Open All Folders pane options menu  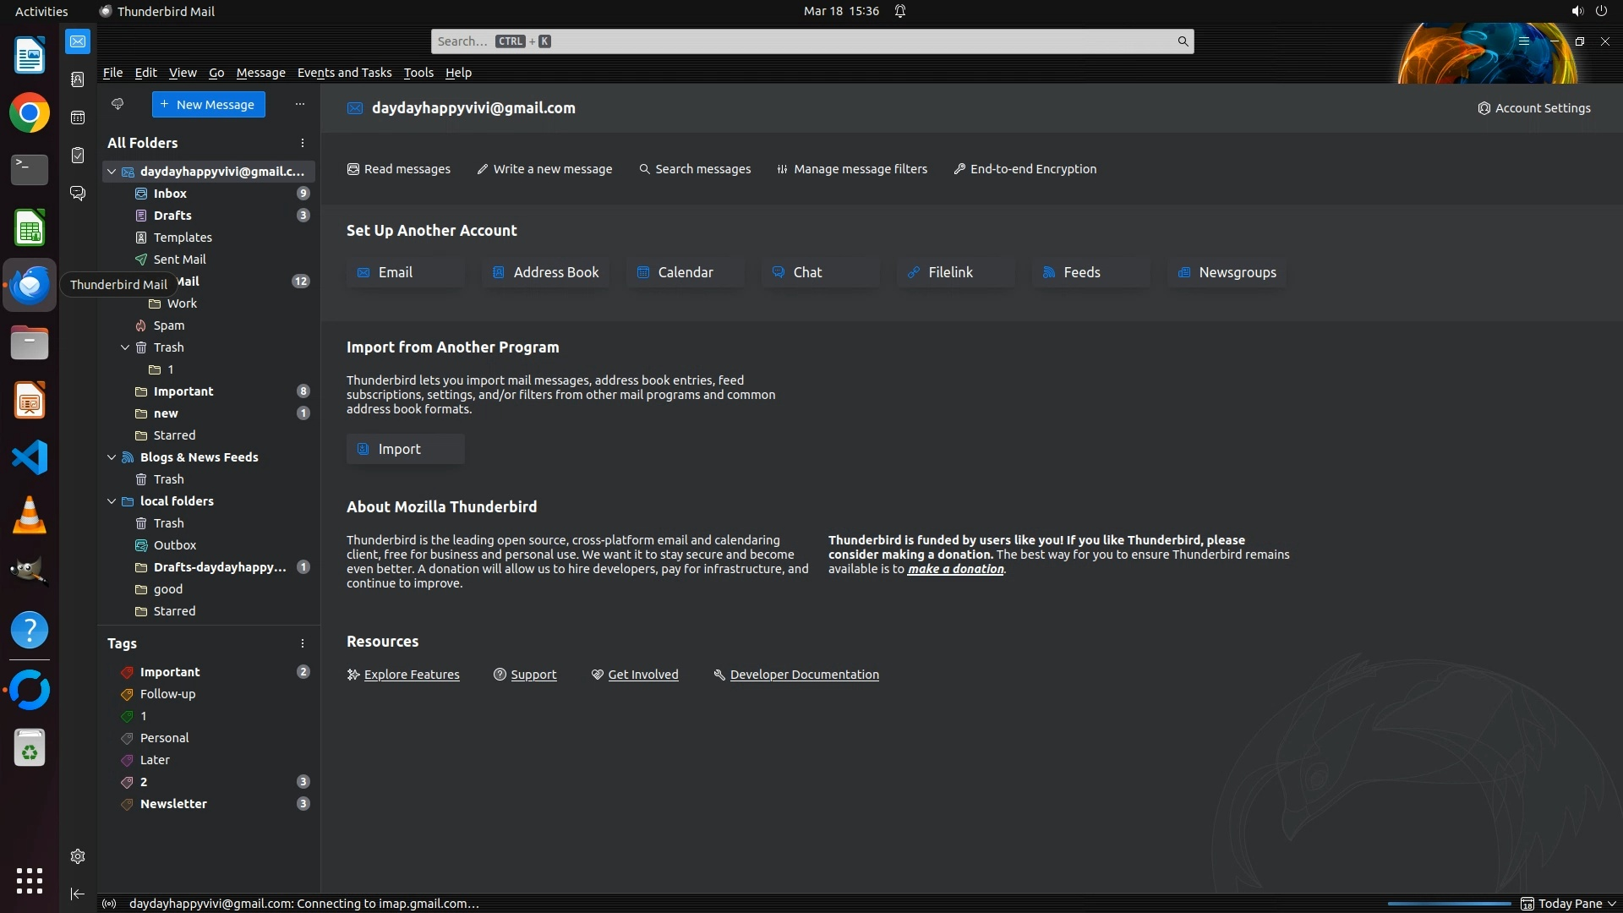click(x=302, y=143)
